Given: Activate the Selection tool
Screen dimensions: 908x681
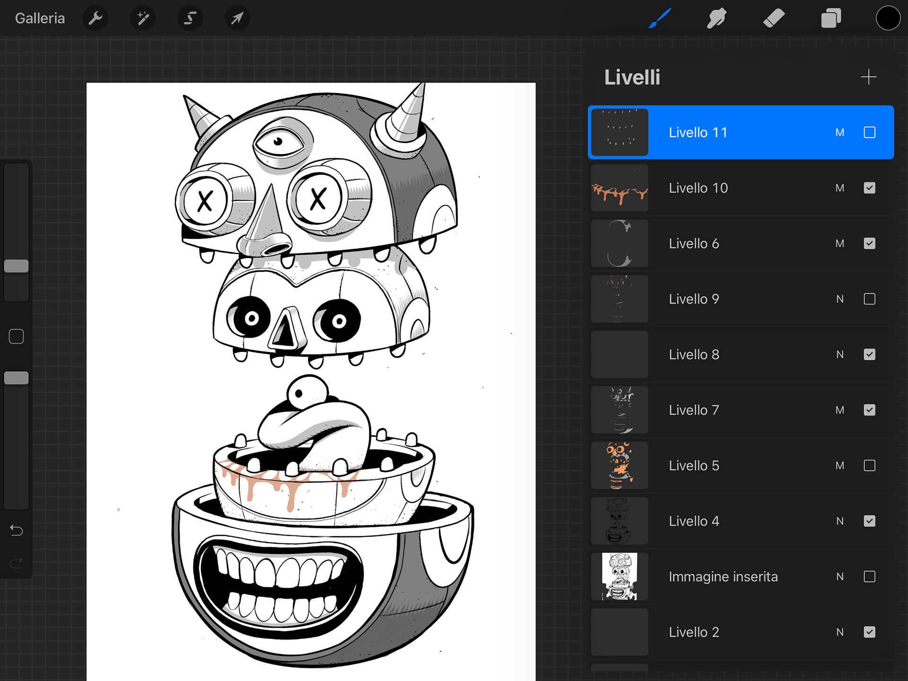Looking at the screenshot, I should (190, 18).
